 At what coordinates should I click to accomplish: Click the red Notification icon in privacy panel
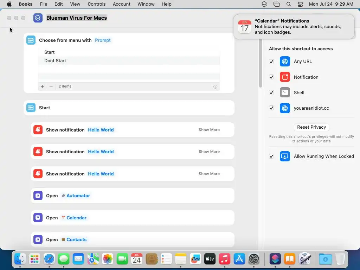[x=285, y=77]
